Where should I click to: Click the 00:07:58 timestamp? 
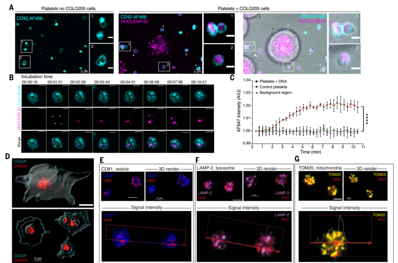(175, 82)
